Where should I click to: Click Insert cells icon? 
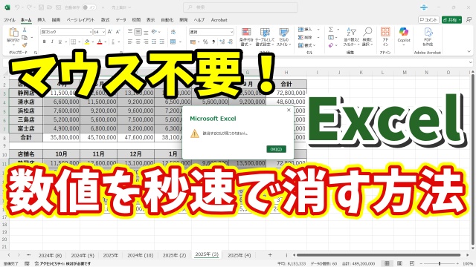pos(300,30)
